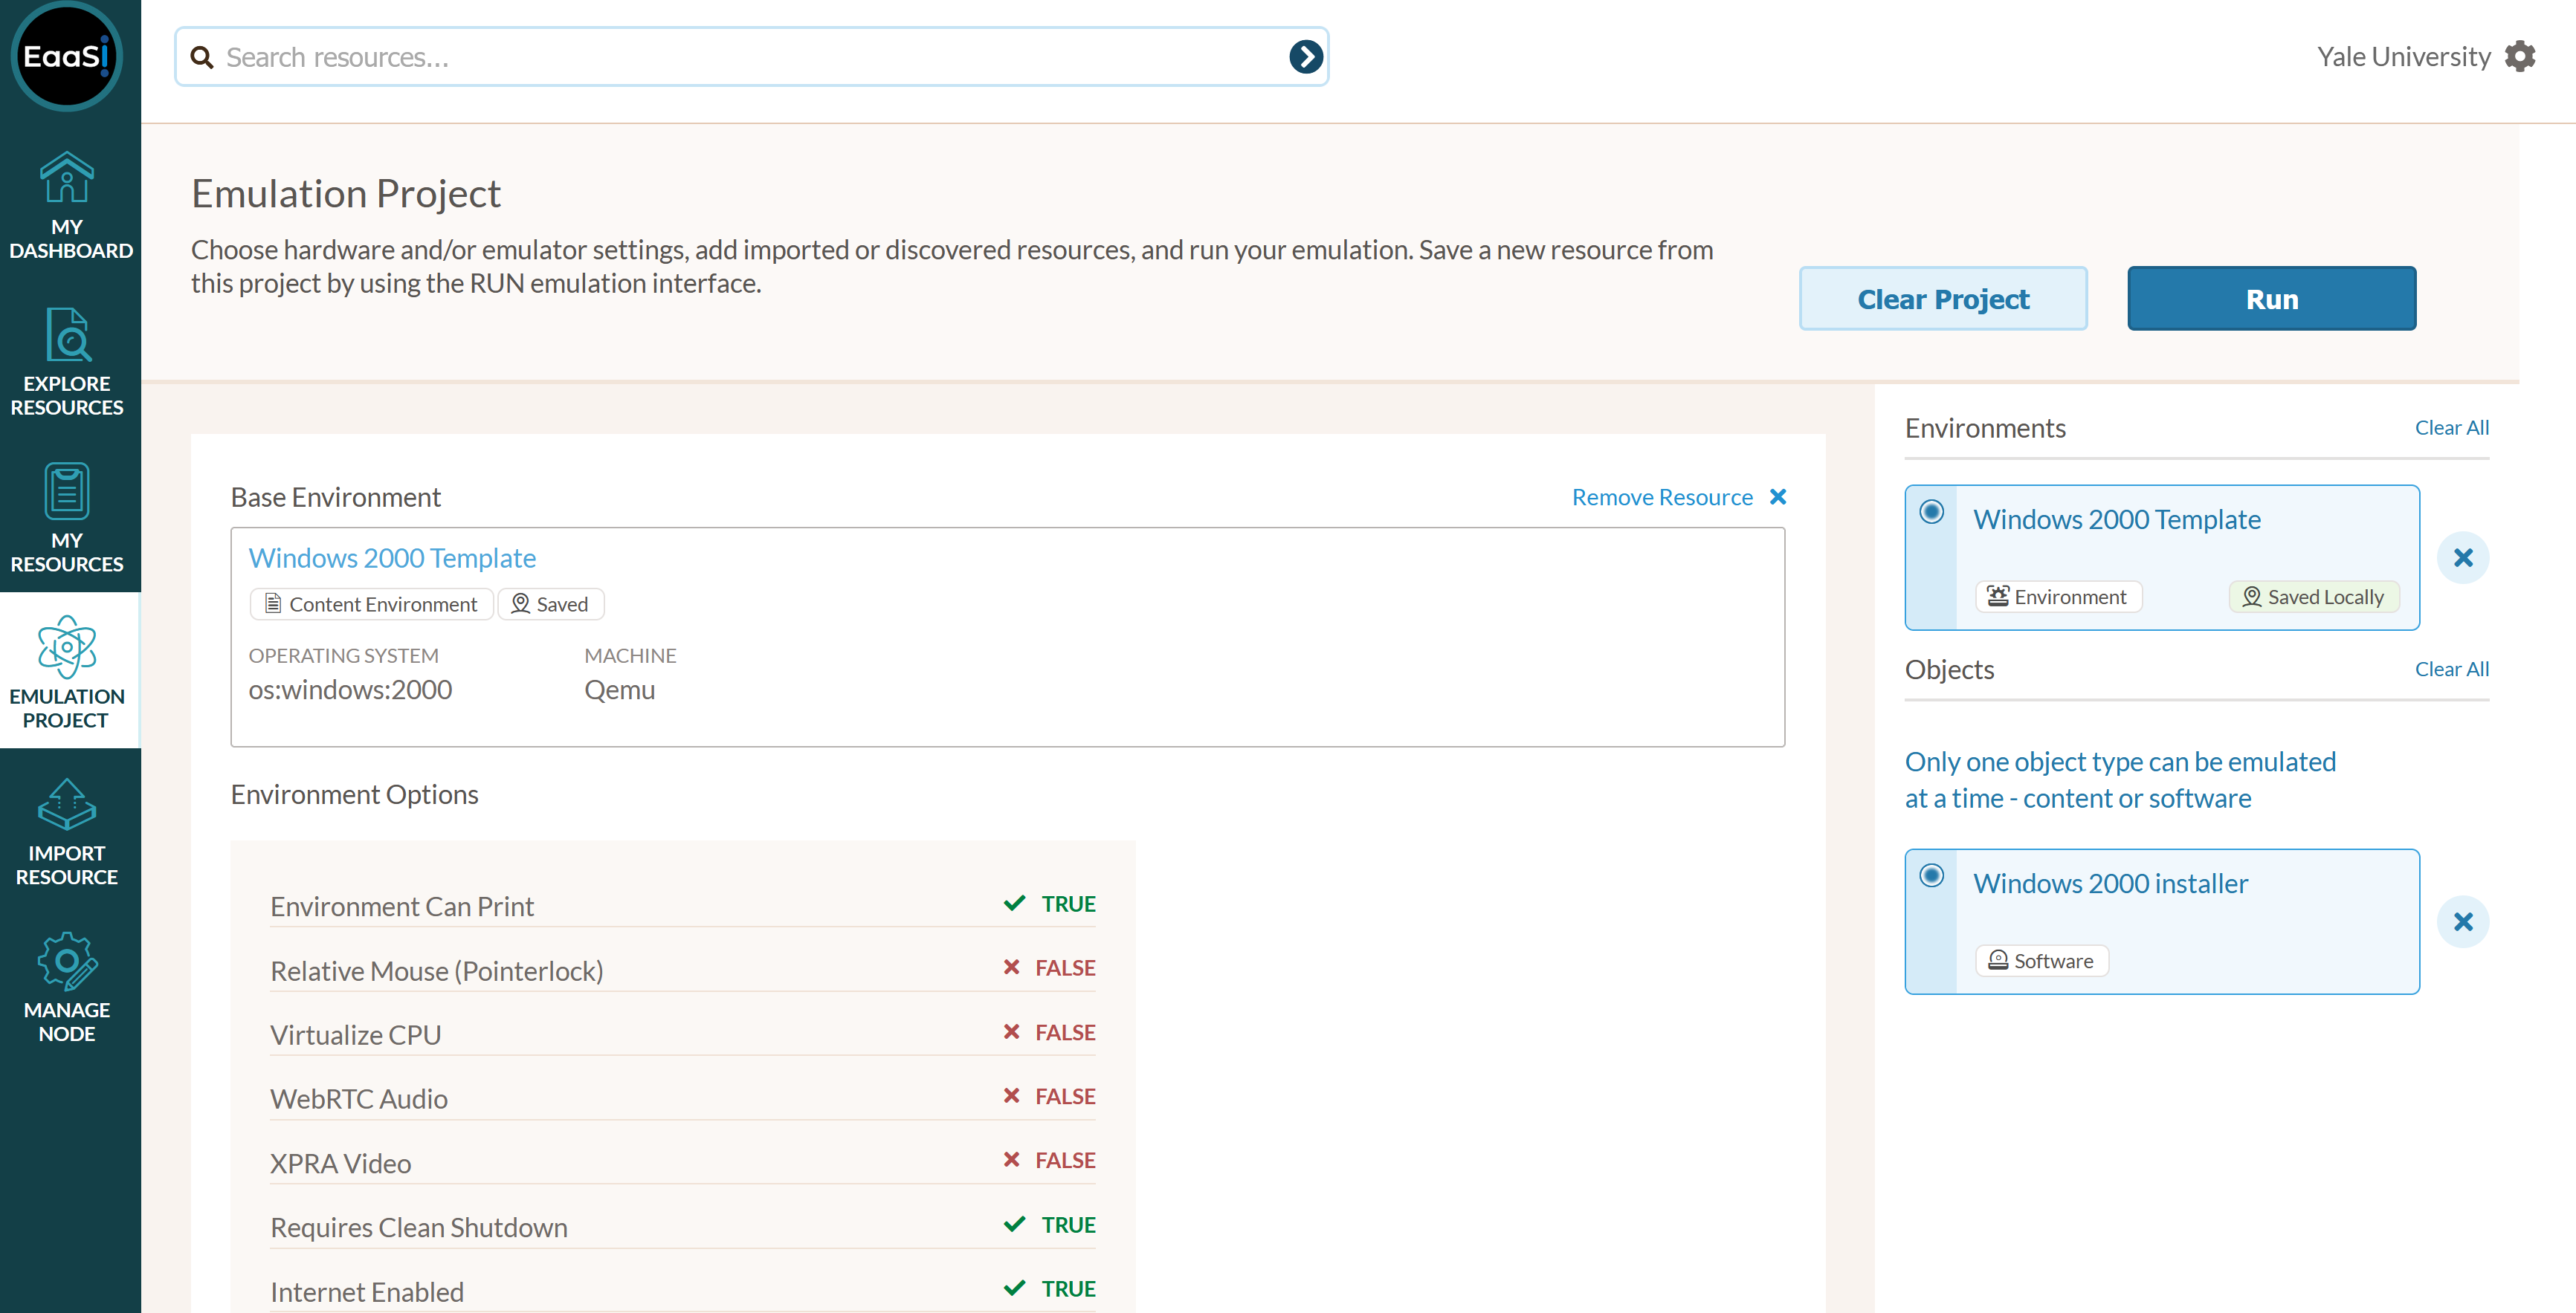Open My Dashboard from the sidebar
The height and width of the screenshot is (1313, 2576).
pyautogui.click(x=68, y=206)
